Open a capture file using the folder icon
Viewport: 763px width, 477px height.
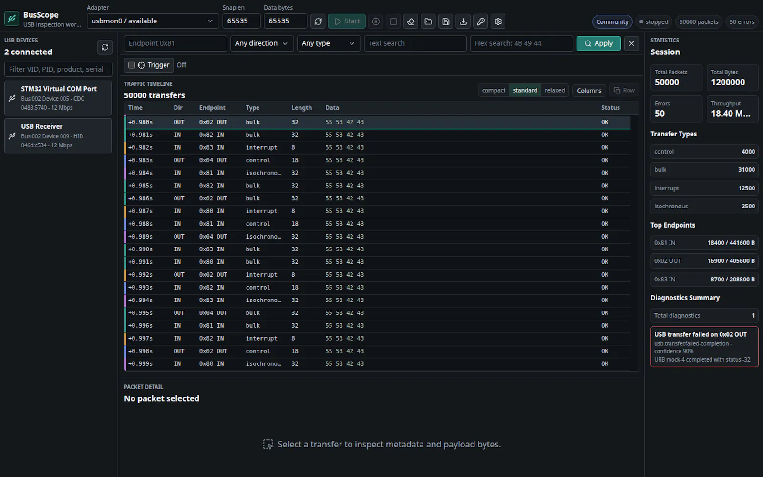coord(428,21)
